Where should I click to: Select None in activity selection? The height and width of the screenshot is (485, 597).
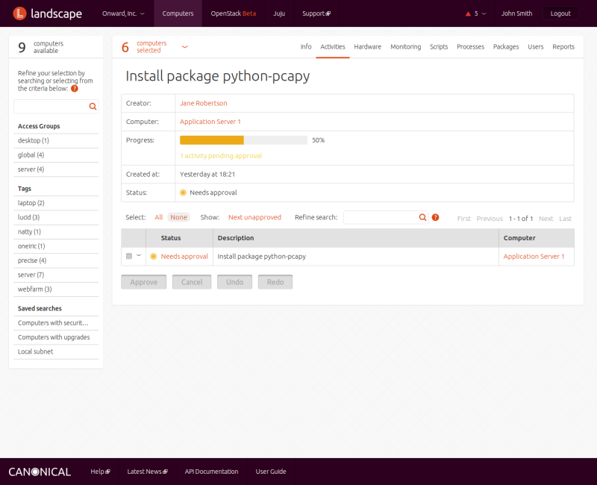coord(178,218)
